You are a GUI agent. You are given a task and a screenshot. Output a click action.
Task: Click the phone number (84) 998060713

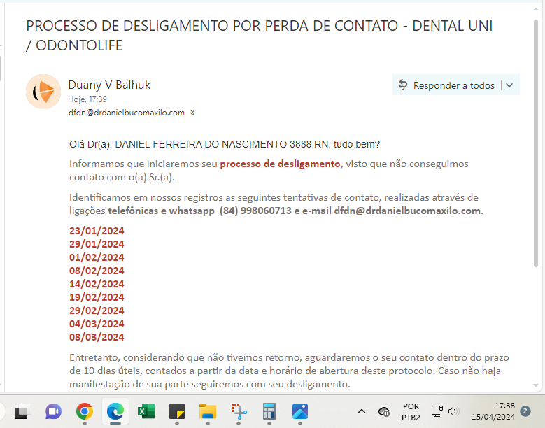click(255, 211)
